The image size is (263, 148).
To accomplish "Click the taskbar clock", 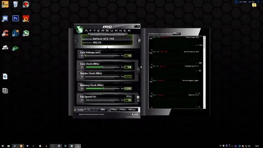I will coord(257,146).
